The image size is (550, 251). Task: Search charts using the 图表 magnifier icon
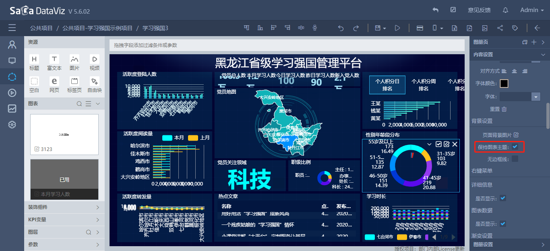point(79,104)
